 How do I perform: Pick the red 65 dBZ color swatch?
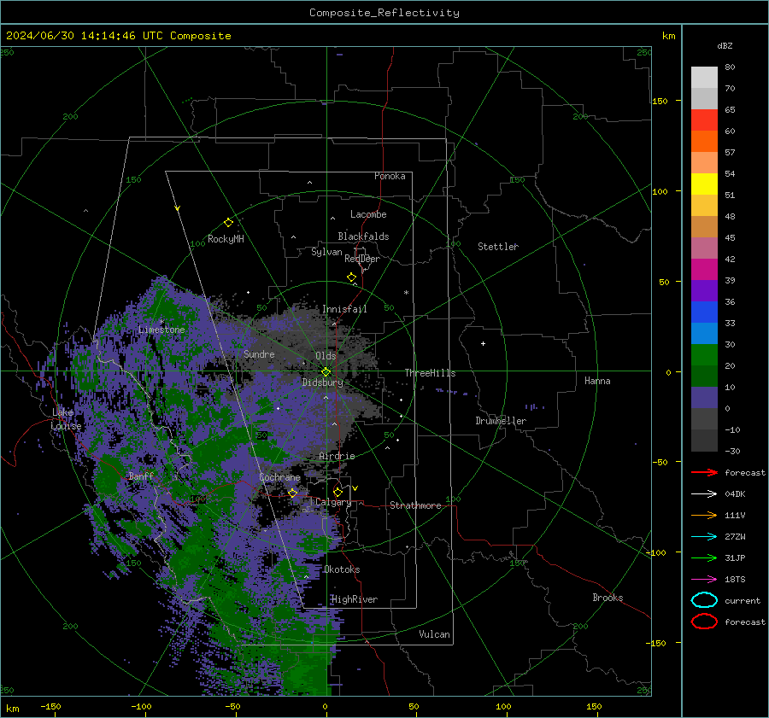click(x=704, y=120)
